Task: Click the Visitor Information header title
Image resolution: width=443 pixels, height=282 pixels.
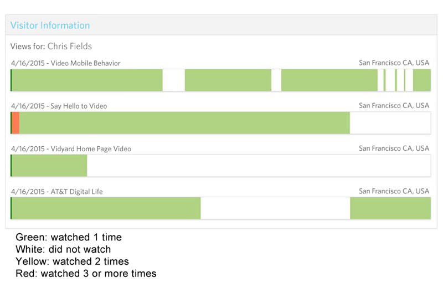Action: click(50, 25)
